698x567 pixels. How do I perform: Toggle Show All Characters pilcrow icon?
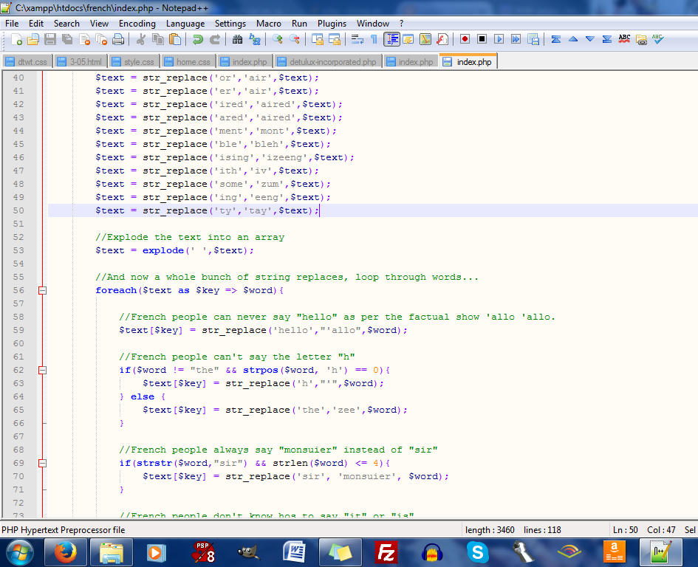[x=374, y=40]
